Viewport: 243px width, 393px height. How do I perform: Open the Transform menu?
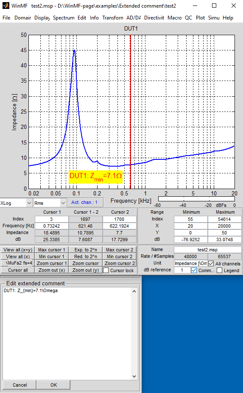(x=113, y=18)
